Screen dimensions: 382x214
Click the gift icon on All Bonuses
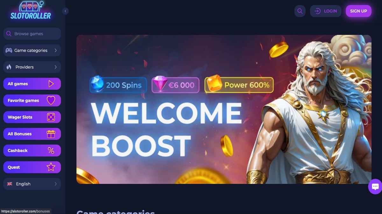coord(51,134)
